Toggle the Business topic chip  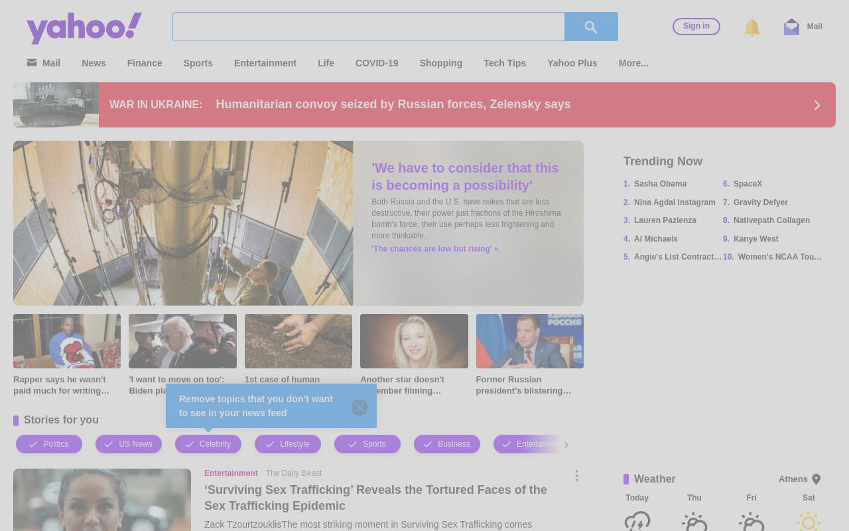447,444
